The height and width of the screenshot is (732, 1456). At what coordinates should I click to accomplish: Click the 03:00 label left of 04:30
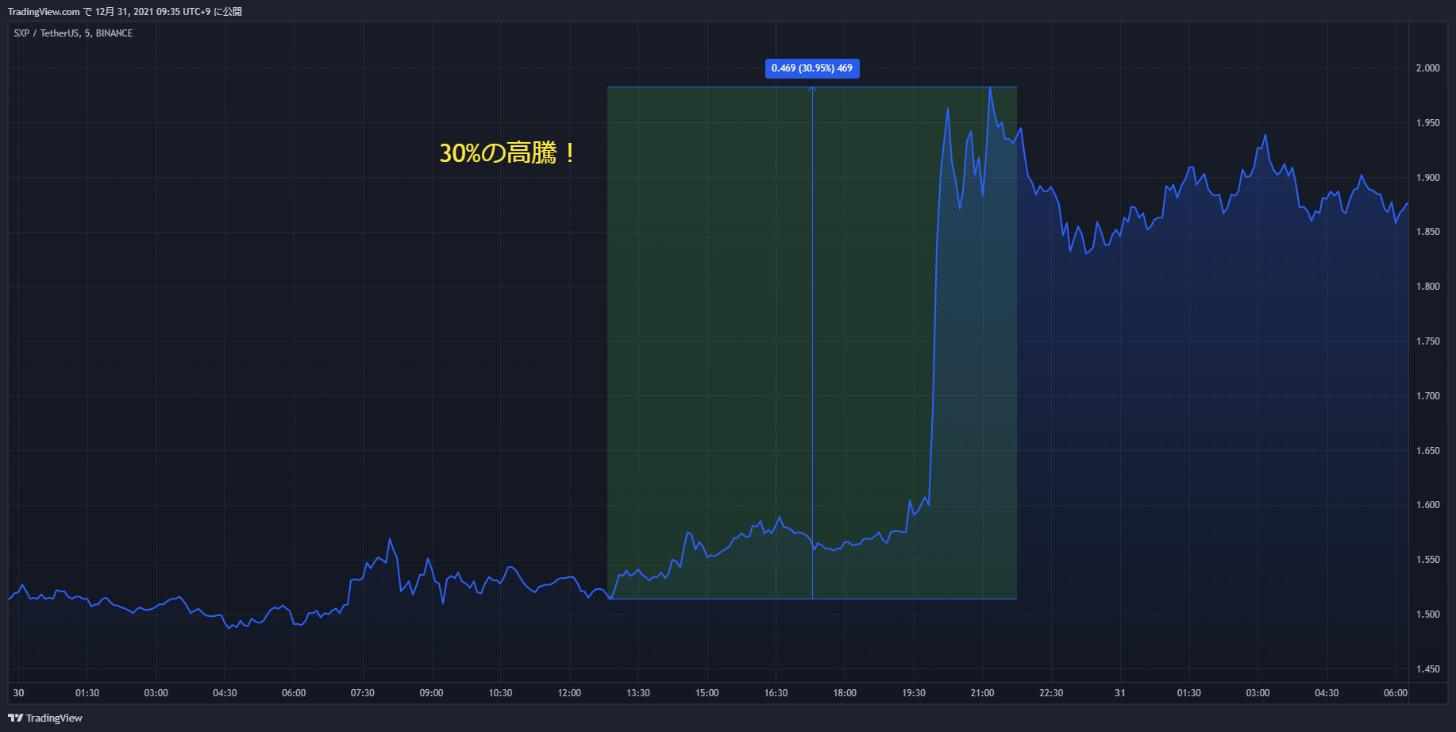coord(156,693)
